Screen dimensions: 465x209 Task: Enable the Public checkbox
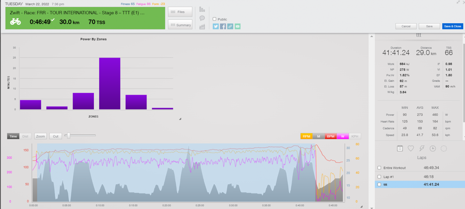coord(214,19)
